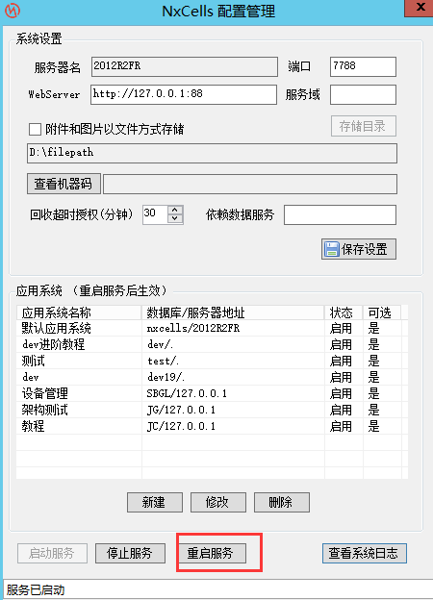Open the system log via 查看系统日志

pos(364,553)
